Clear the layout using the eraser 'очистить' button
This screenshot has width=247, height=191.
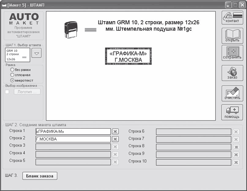[x=232, y=93]
